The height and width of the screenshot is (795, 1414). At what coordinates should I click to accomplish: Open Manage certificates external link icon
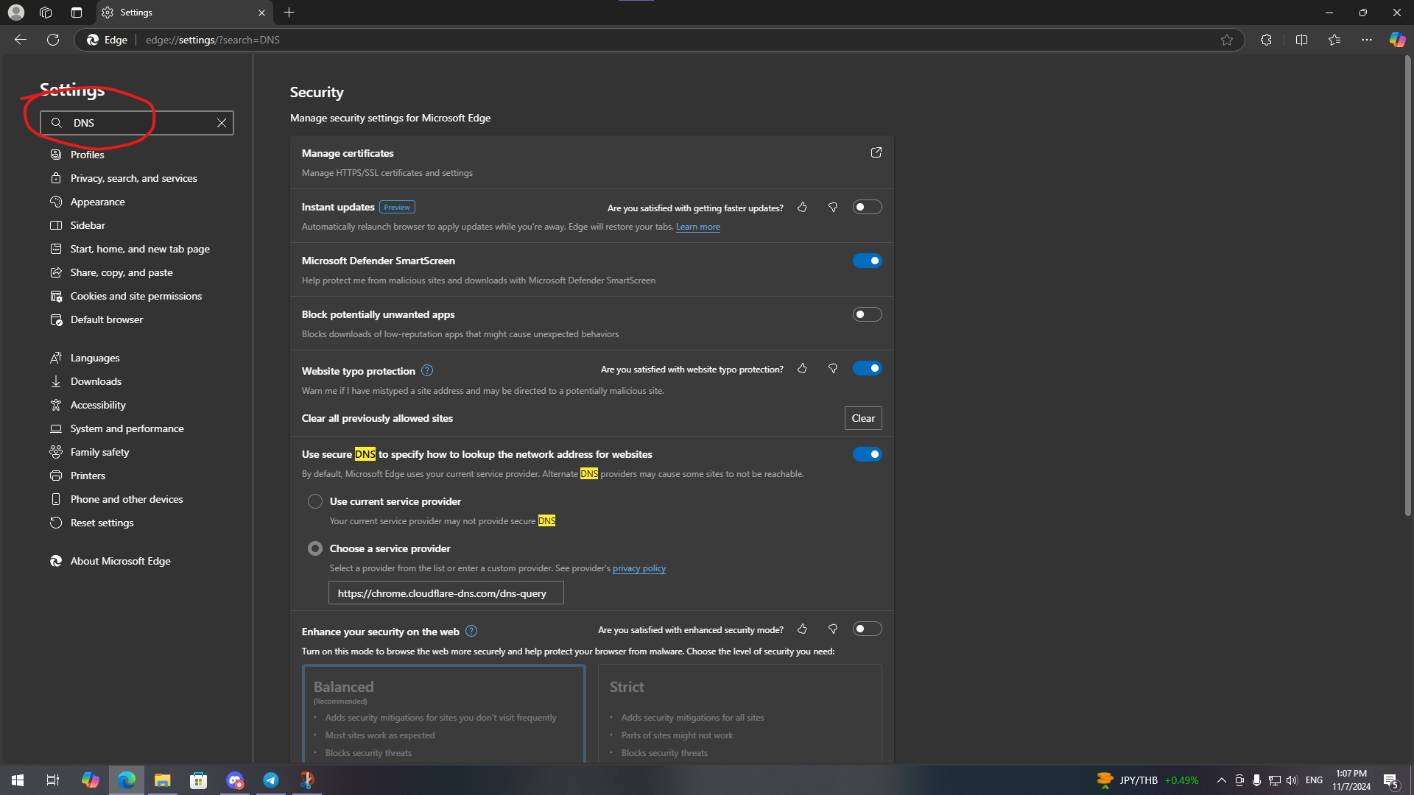click(x=876, y=152)
